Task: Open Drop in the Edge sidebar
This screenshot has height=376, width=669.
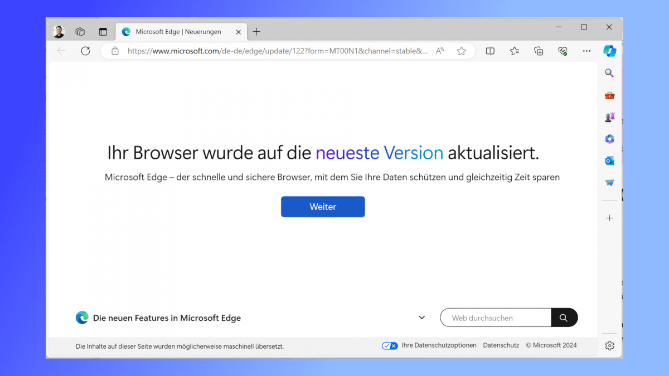Action: (x=609, y=182)
